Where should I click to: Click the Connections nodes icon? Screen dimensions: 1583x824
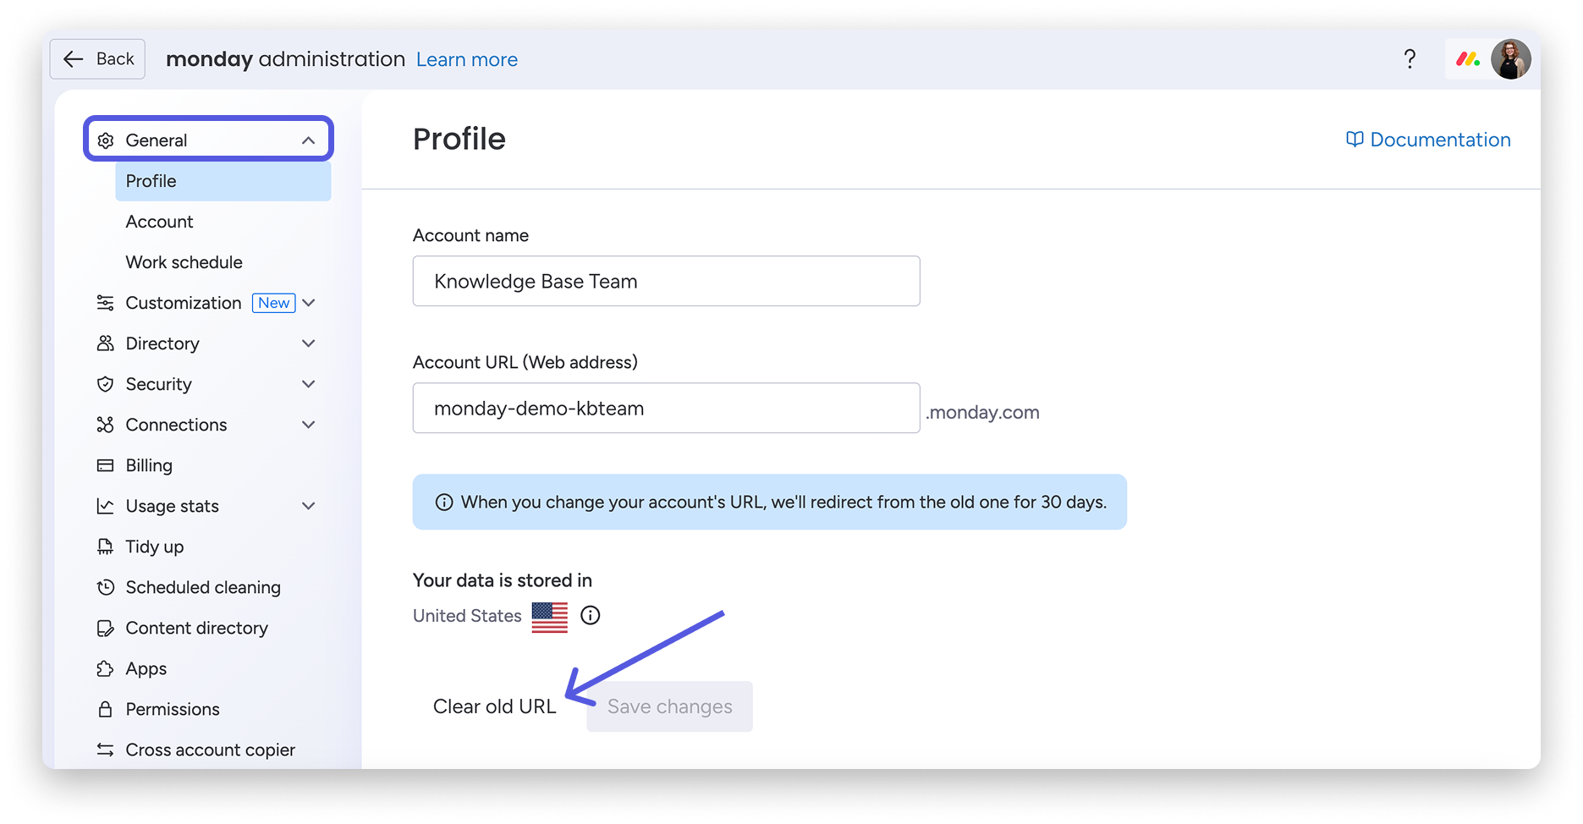[x=106, y=425]
